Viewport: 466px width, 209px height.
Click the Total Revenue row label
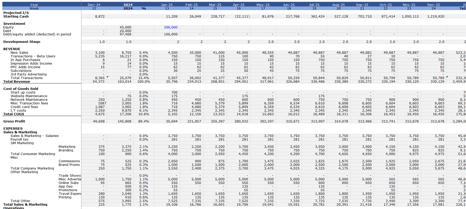[17, 81]
